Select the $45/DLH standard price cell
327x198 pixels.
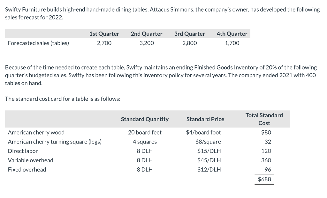(209, 160)
